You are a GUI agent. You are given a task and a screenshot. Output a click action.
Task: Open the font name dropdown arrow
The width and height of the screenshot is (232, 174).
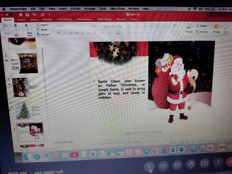[90, 26]
